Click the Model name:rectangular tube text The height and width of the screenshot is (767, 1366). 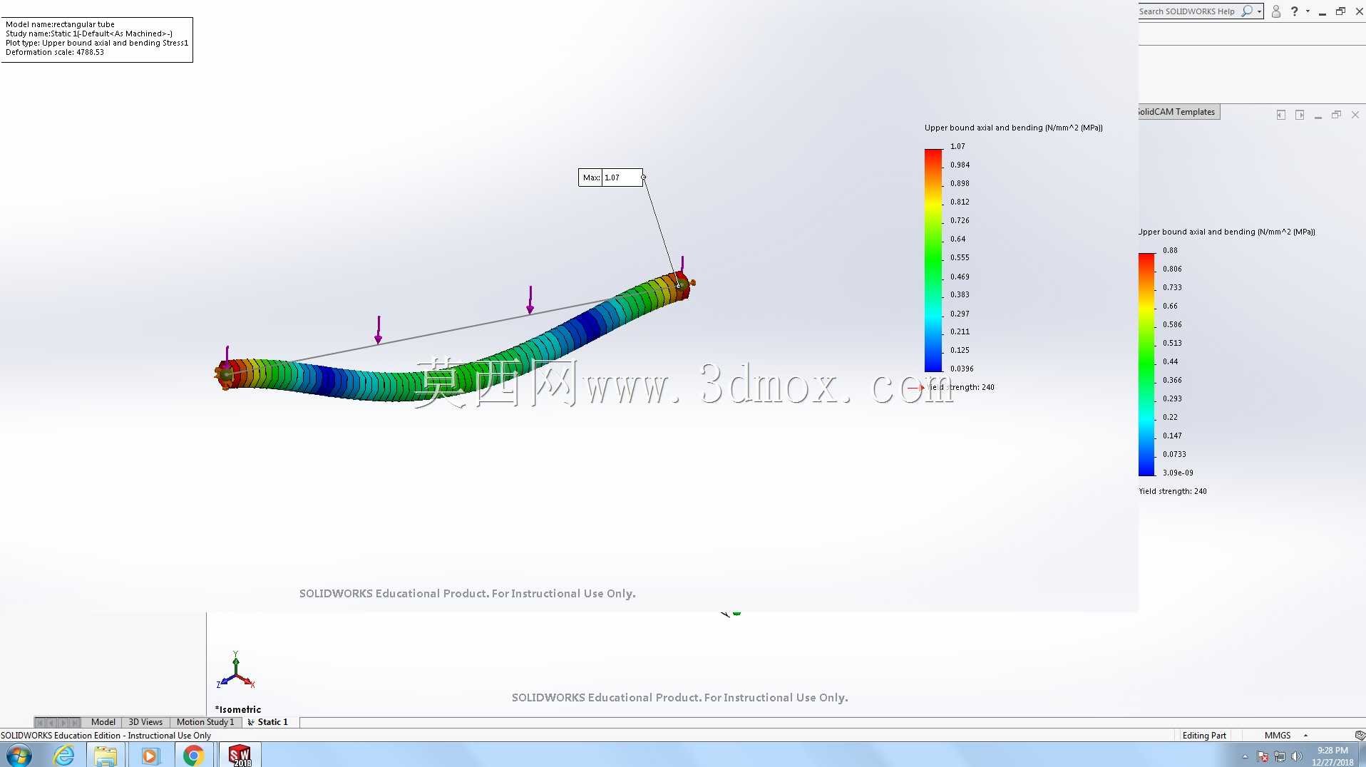tap(60, 24)
